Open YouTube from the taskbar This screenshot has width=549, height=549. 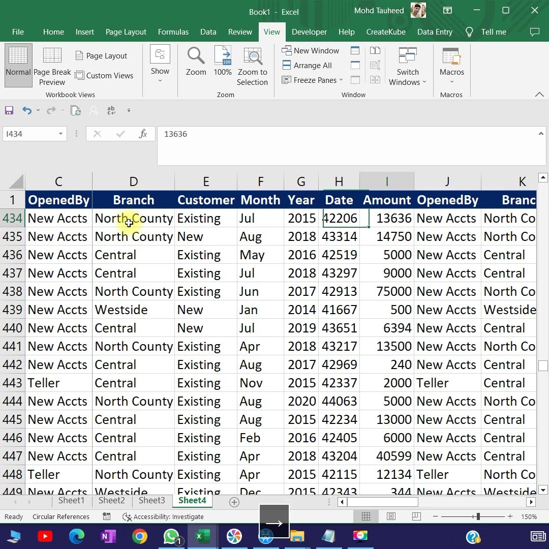(x=45, y=536)
